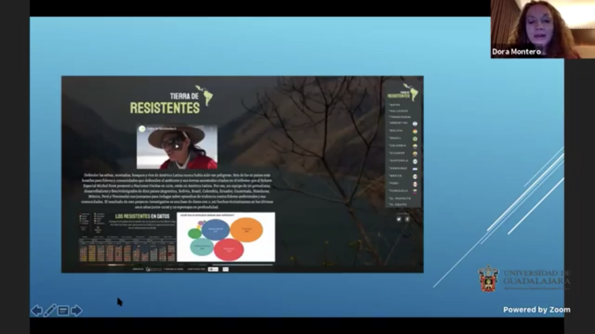
Task: Open the pen annotation tool
Action: click(50, 310)
